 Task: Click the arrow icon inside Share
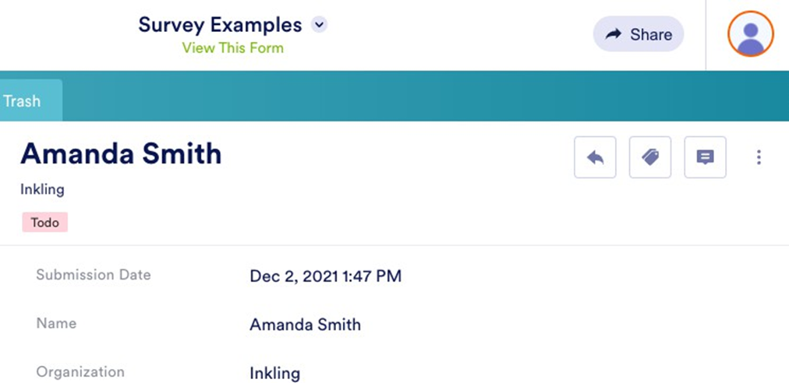coord(614,34)
